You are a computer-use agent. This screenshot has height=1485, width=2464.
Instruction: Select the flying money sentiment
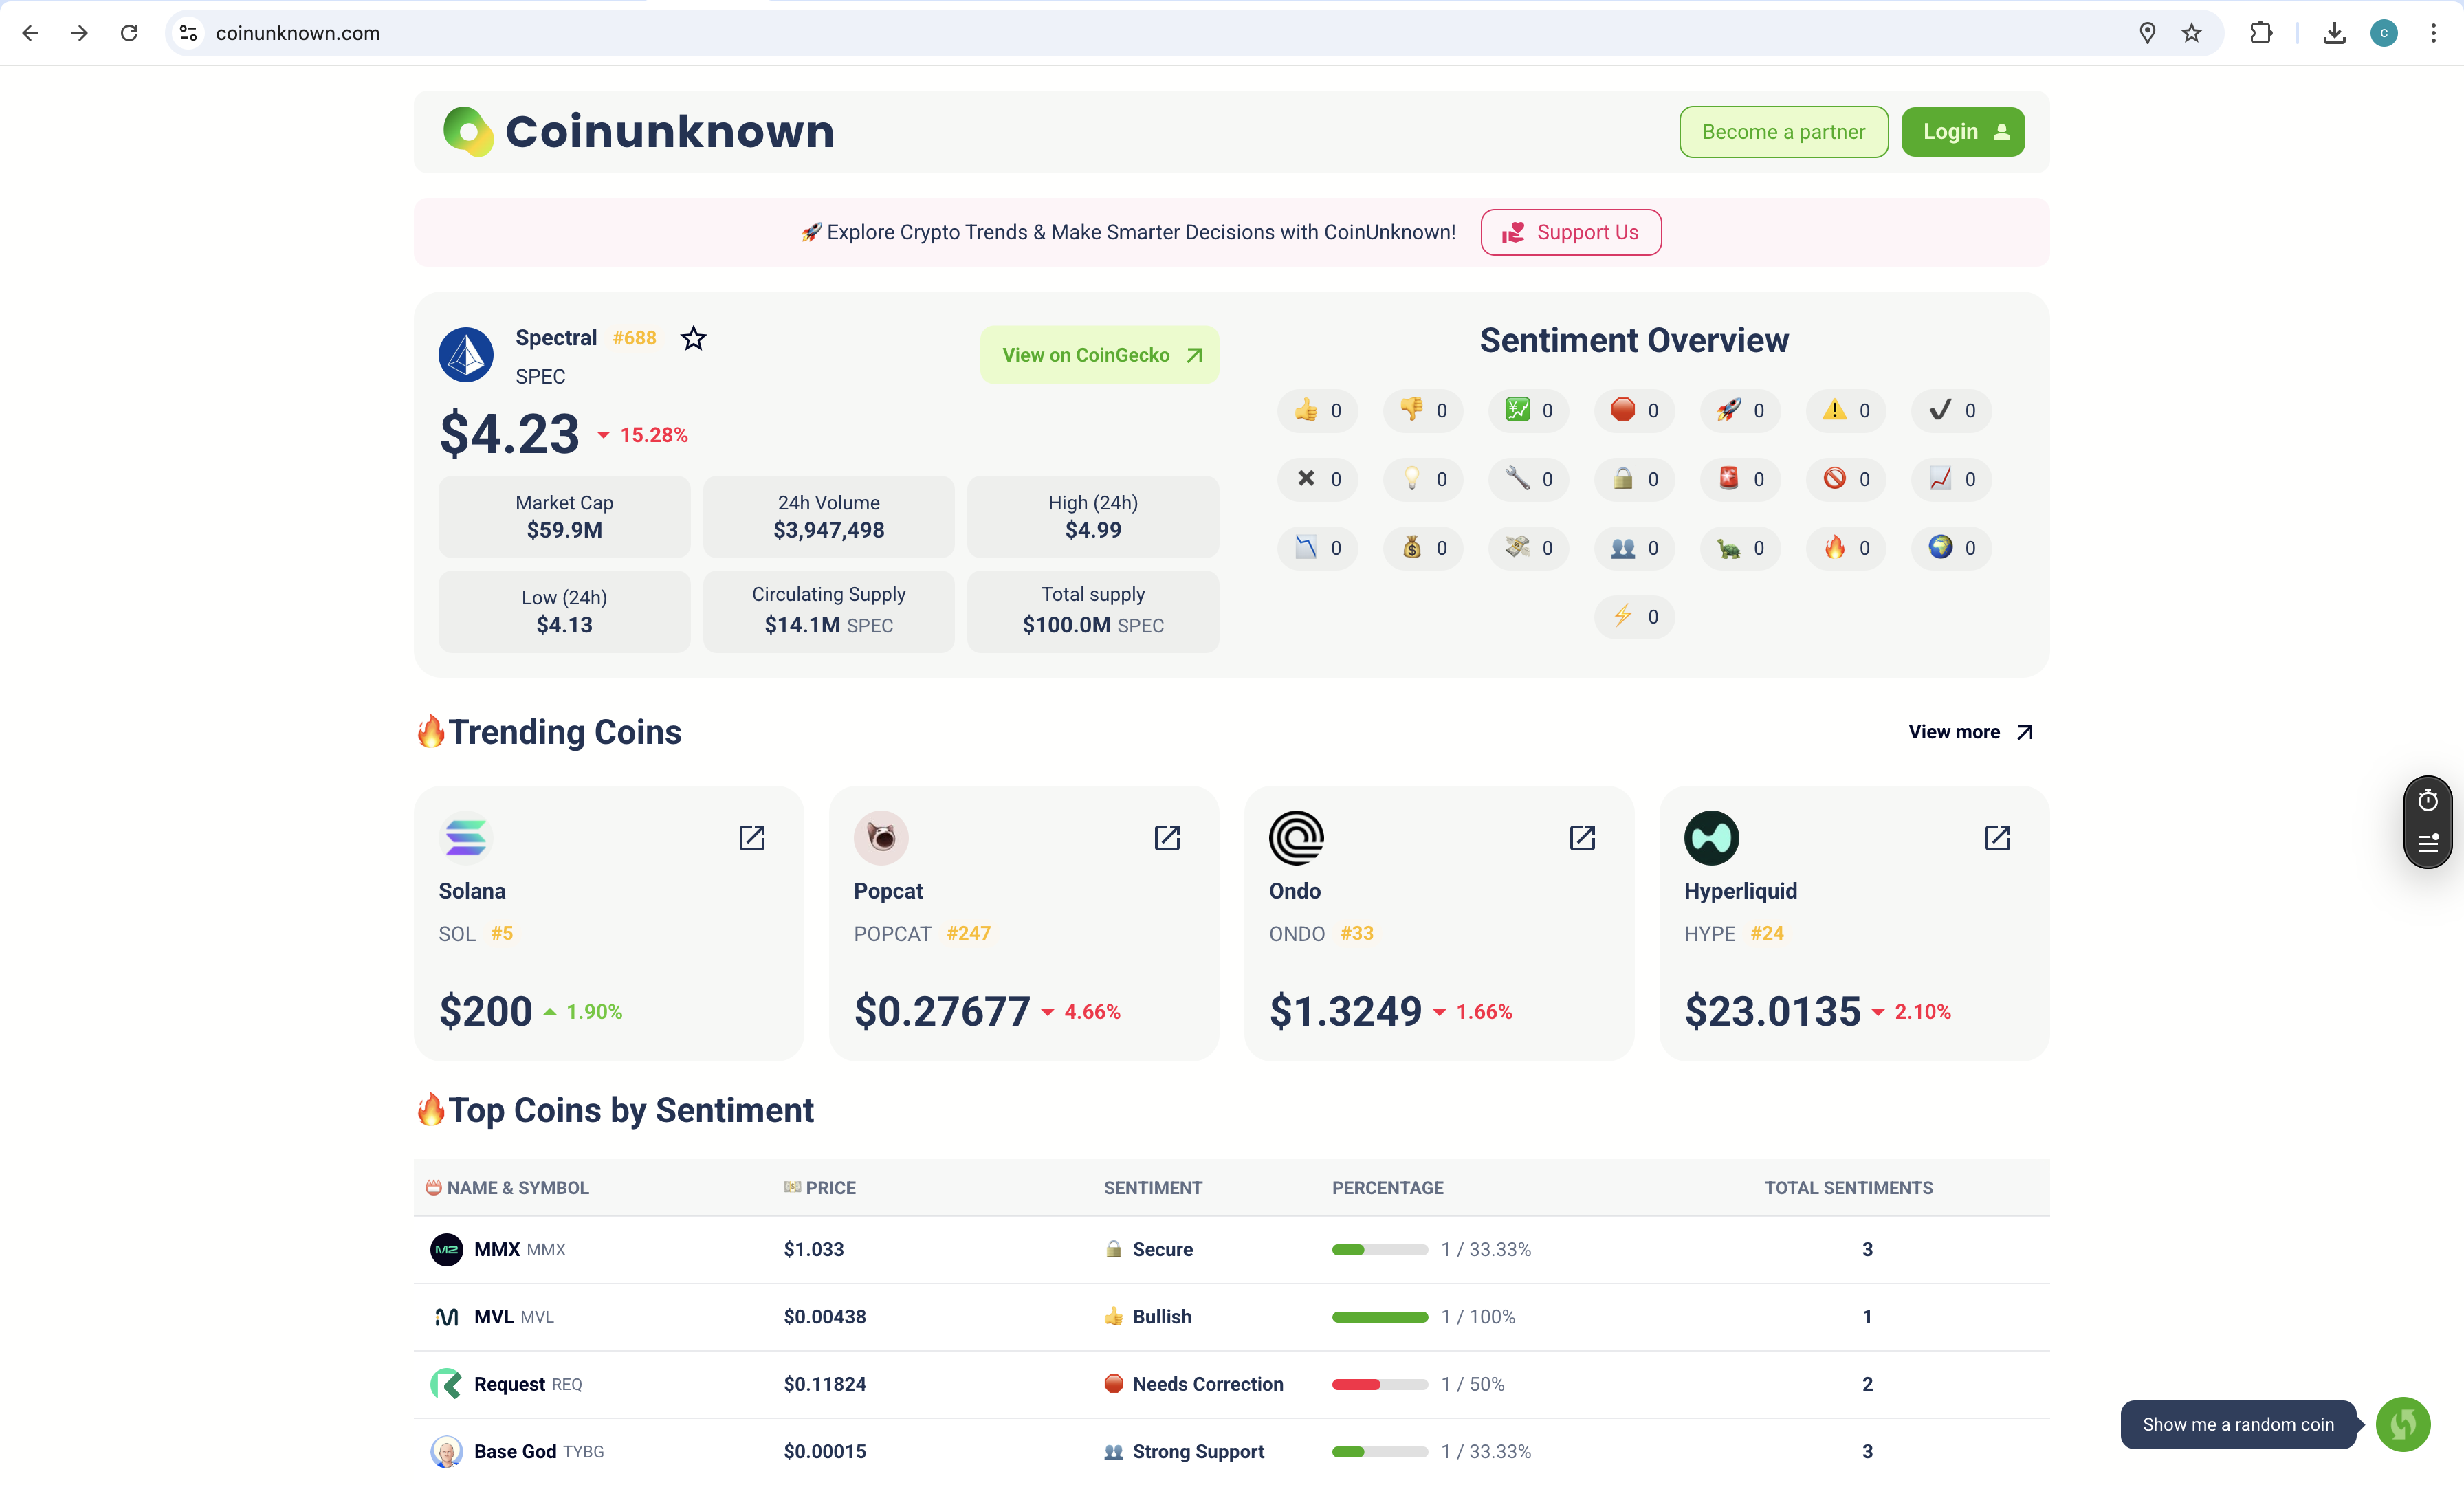1529,548
